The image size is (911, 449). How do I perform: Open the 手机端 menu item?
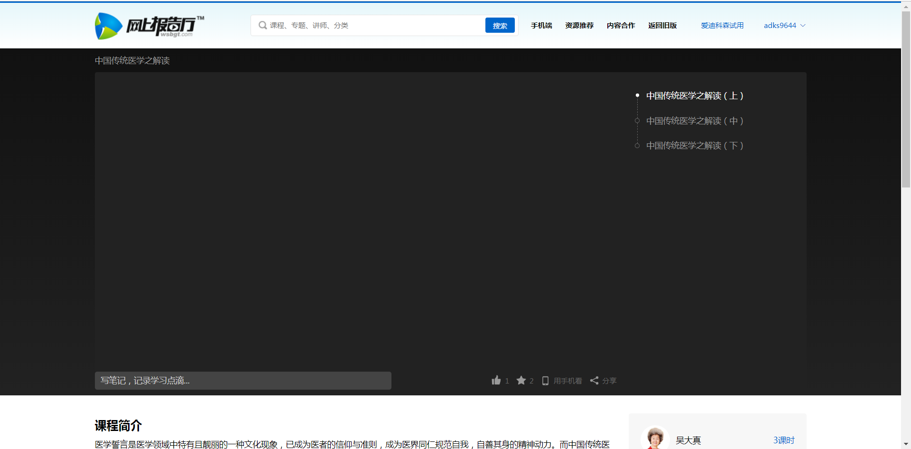[x=541, y=26]
